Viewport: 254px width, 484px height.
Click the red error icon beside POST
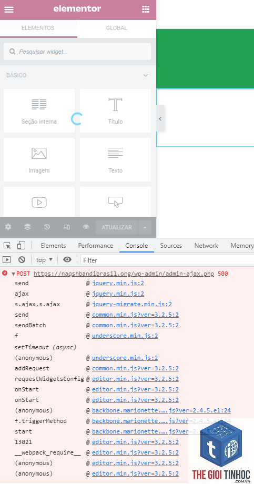click(x=5, y=273)
